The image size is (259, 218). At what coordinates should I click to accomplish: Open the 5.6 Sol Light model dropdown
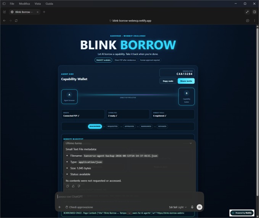pyautogui.click(x=178, y=207)
